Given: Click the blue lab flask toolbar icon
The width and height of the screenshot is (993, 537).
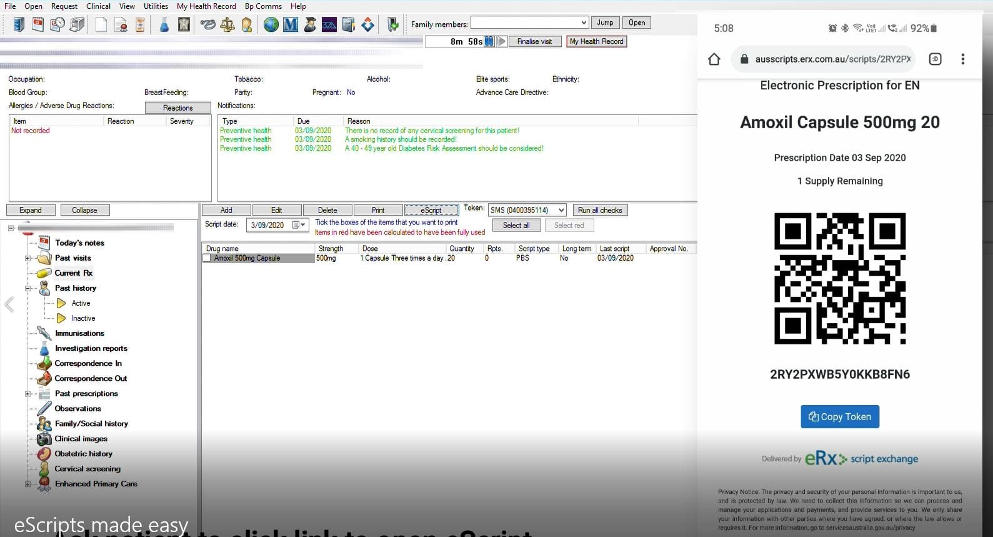Looking at the screenshot, I should click(164, 24).
